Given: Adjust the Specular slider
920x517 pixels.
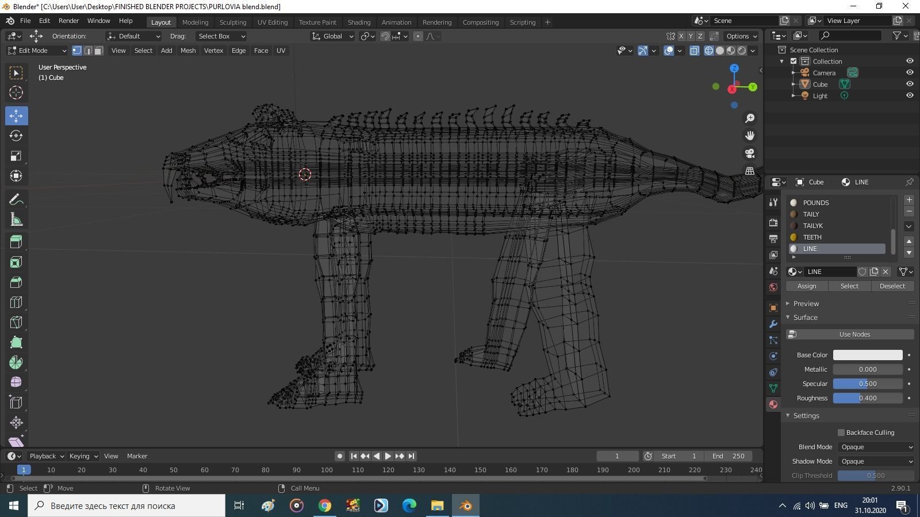Looking at the screenshot, I should tap(868, 384).
